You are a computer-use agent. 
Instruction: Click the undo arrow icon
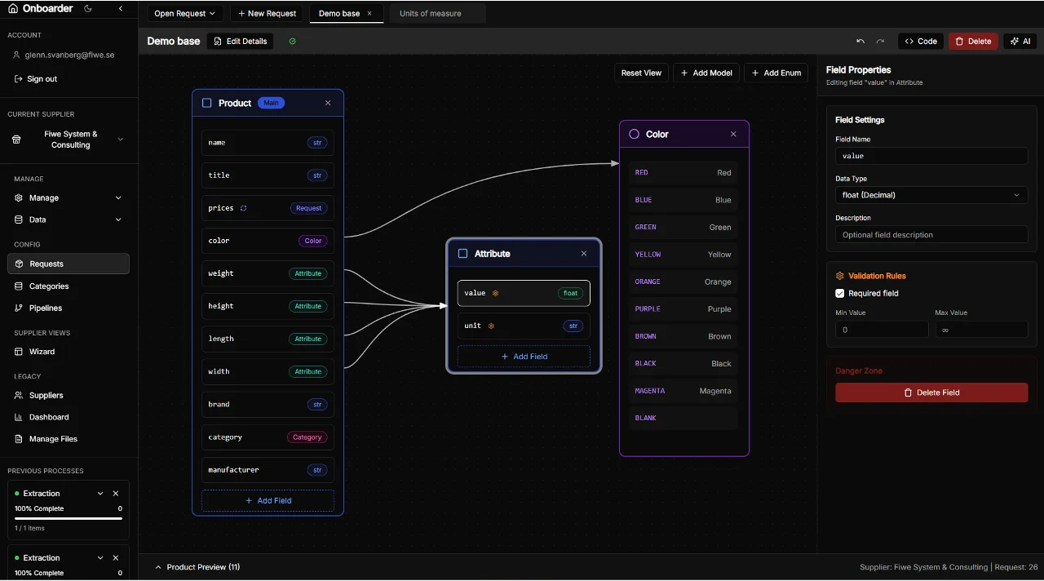coord(860,41)
